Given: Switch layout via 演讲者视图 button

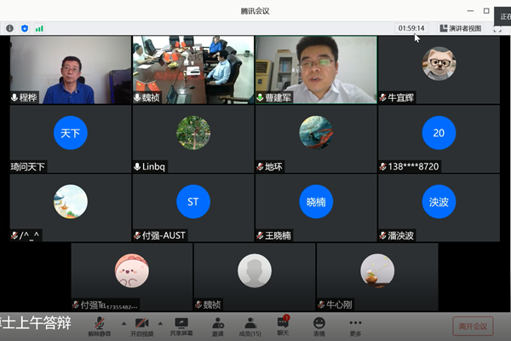Looking at the screenshot, I should pyautogui.click(x=461, y=28).
